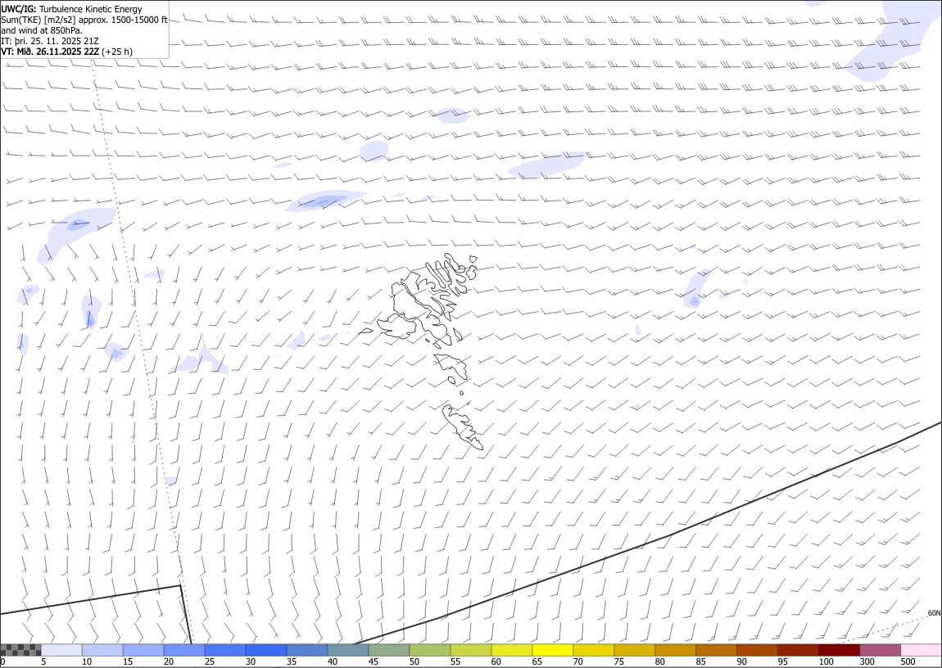Screen dimensions: 942x668
Task: Click the legend value '50'
Action: point(414,661)
